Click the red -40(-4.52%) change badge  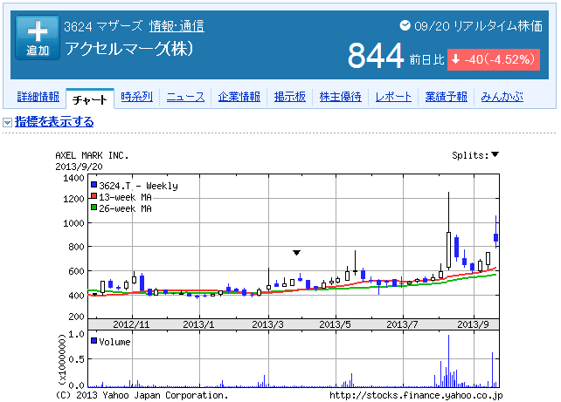coord(494,59)
